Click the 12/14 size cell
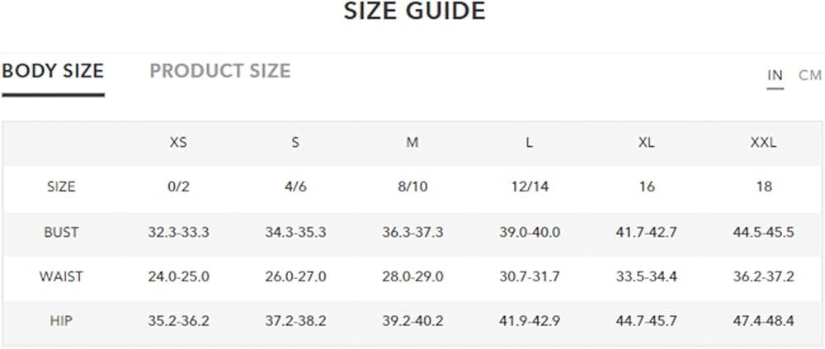Screen dimensions: 825x349 (x=530, y=186)
